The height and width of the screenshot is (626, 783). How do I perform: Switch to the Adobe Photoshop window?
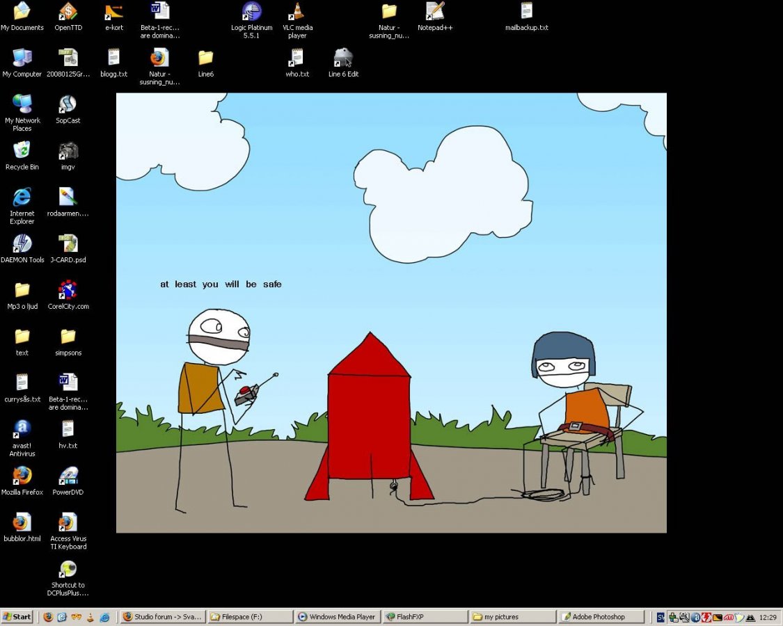coord(600,617)
